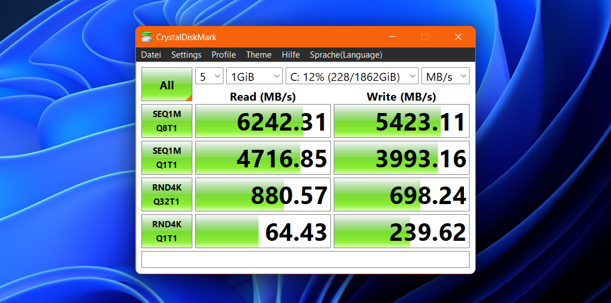The image size is (611, 303).
Task: Open the Hilfe menu
Action: click(x=291, y=55)
